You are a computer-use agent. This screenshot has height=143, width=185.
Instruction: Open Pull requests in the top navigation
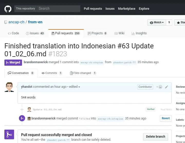(93, 9)
